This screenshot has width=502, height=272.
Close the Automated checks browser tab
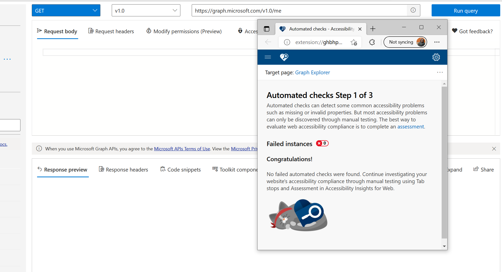point(360,29)
